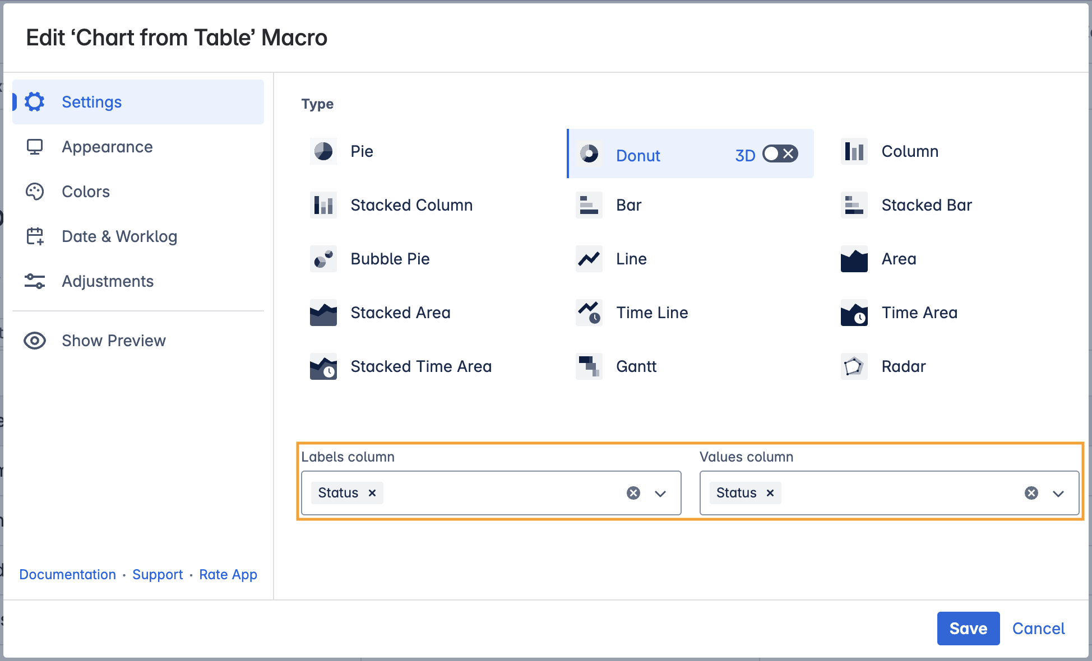The width and height of the screenshot is (1092, 661).
Task: Select the Settings tab label
Action: tap(92, 102)
